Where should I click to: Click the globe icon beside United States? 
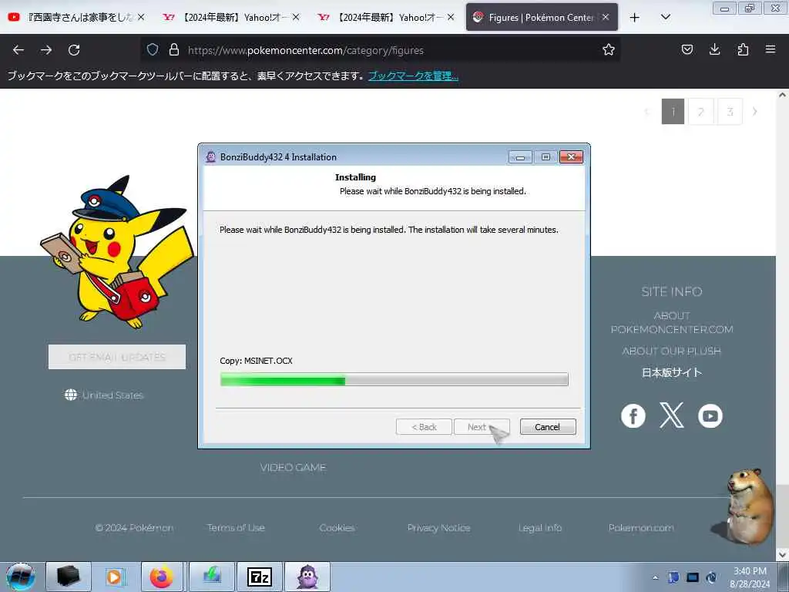pos(71,395)
